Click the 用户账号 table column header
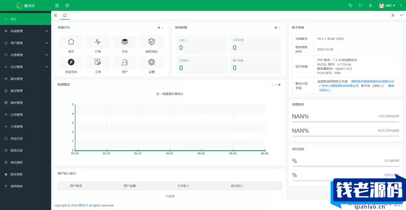Screen dimensions: 406x210 point(76,186)
